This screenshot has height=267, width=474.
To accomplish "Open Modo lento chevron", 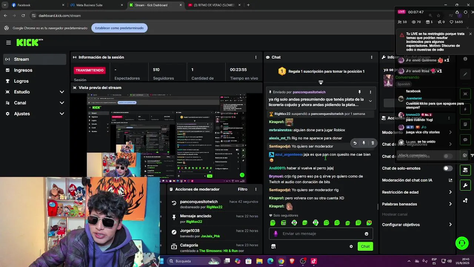I will coord(450,132).
